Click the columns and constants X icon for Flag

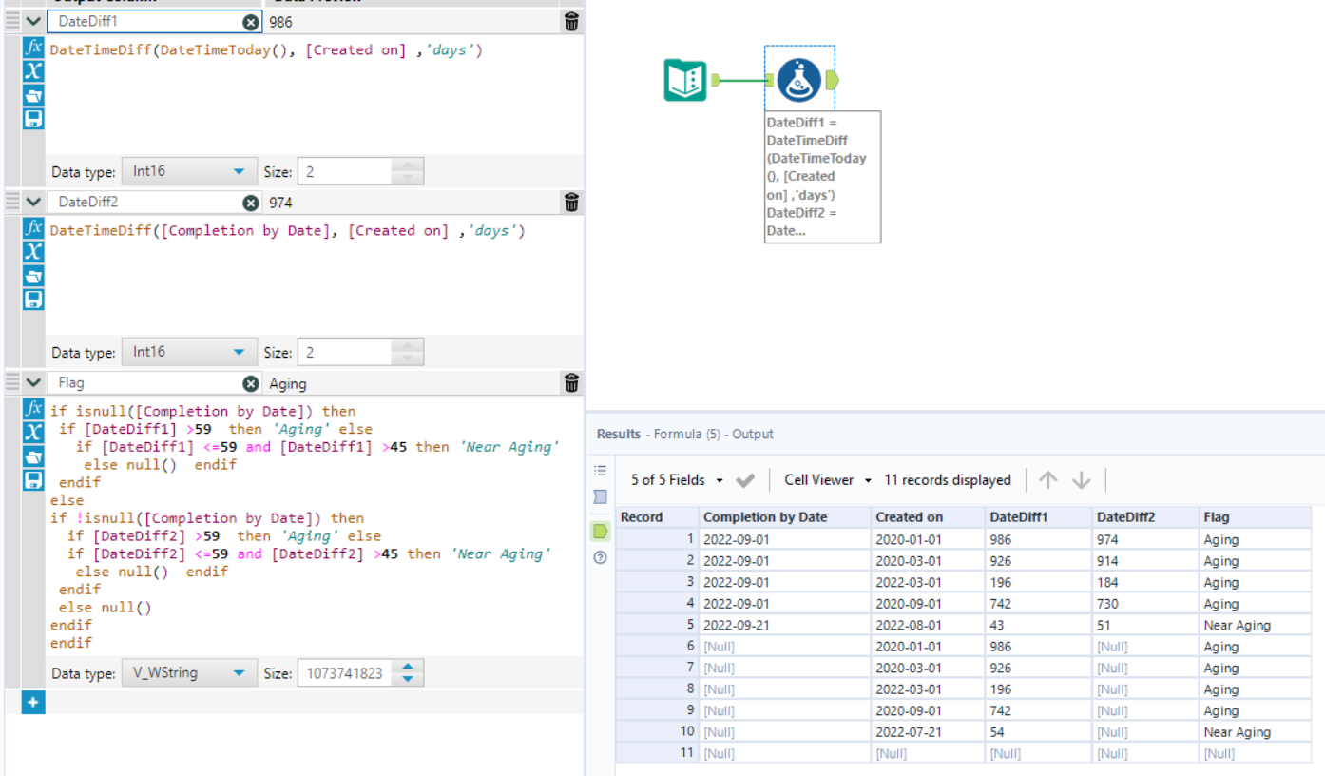tap(33, 433)
